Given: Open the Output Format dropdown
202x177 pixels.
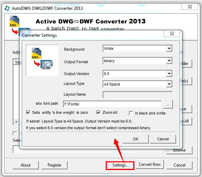Looking at the screenshot, I should coord(169,61).
